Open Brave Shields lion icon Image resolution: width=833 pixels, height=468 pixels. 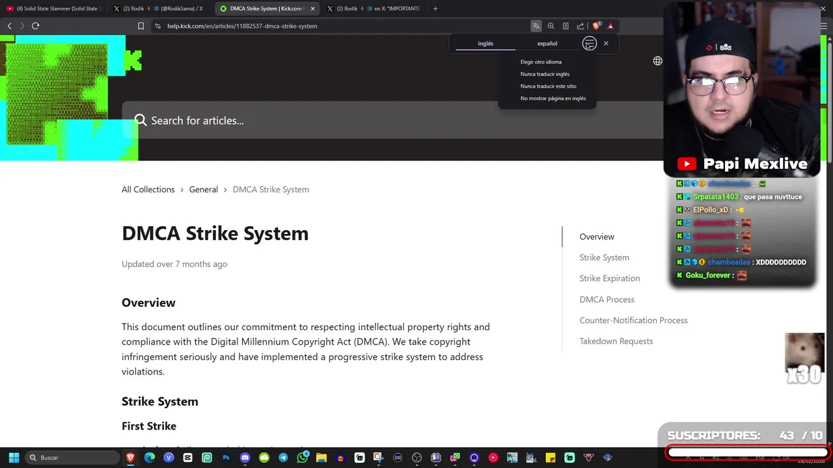click(595, 26)
